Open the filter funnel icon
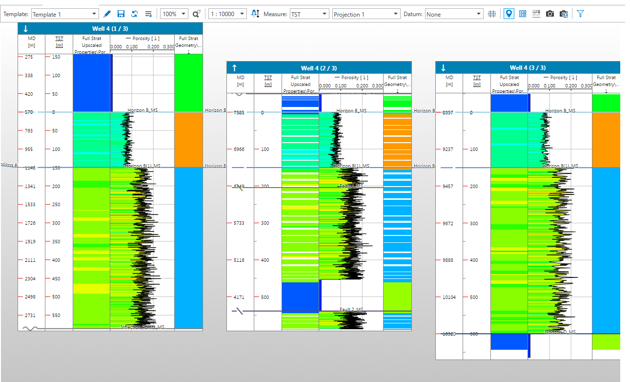The image size is (630, 382). (x=580, y=14)
